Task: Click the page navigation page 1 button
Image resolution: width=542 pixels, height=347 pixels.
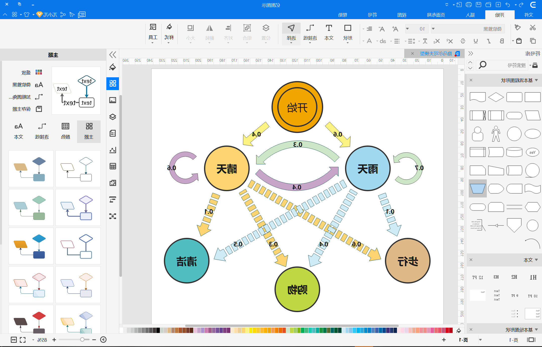Action: (463, 340)
